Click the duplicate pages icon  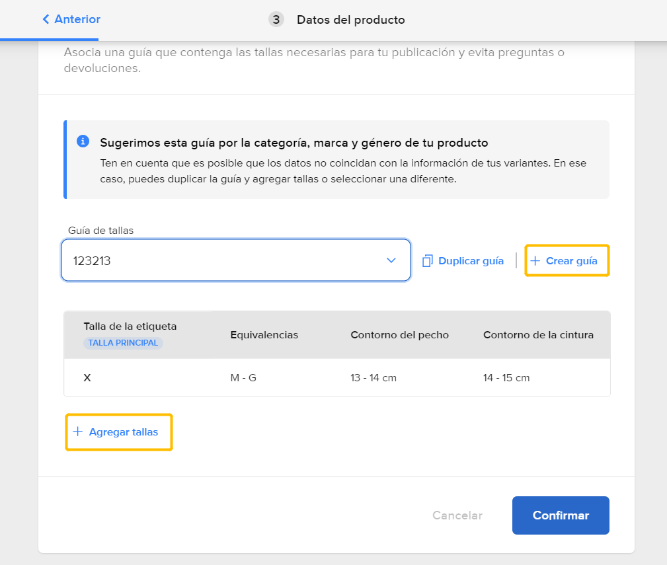(428, 260)
